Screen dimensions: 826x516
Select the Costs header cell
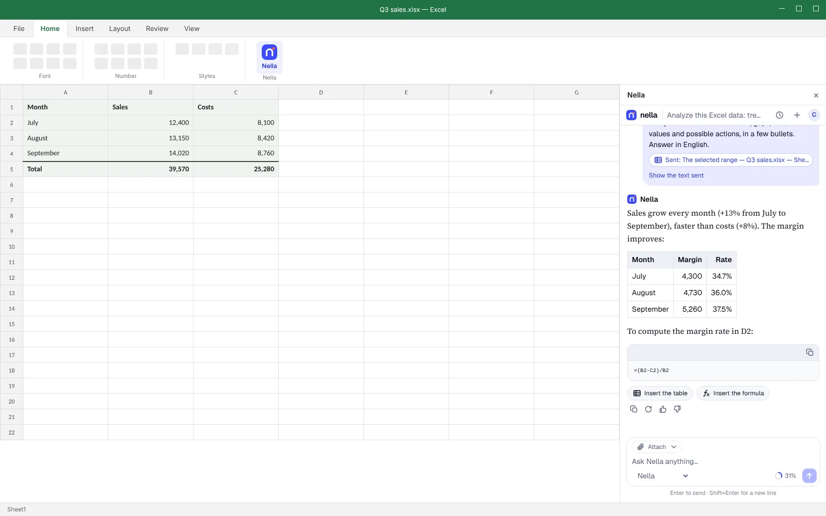pyautogui.click(x=236, y=107)
